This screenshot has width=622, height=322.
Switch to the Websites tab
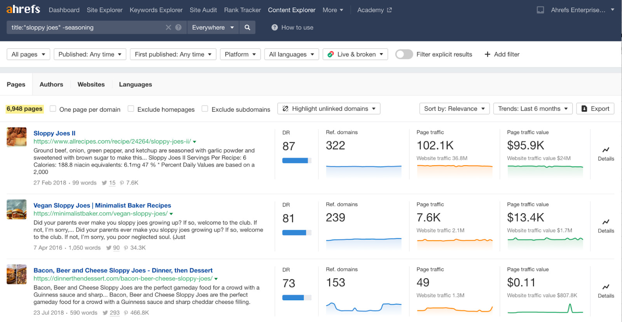pyautogui.click(x=91, y=84)
